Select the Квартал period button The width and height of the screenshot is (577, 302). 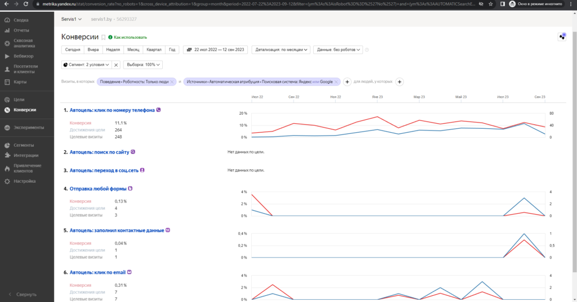pyautogui.click(x=154, y=49)
